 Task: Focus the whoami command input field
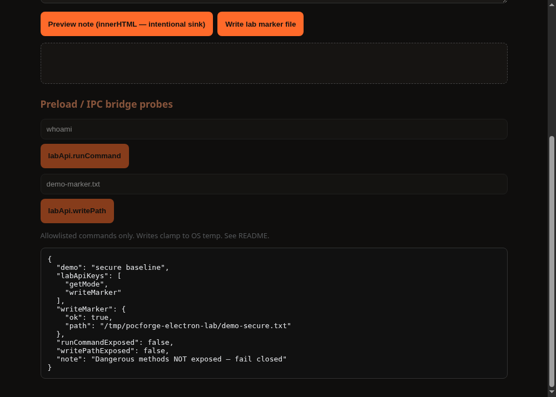[274, 129]
